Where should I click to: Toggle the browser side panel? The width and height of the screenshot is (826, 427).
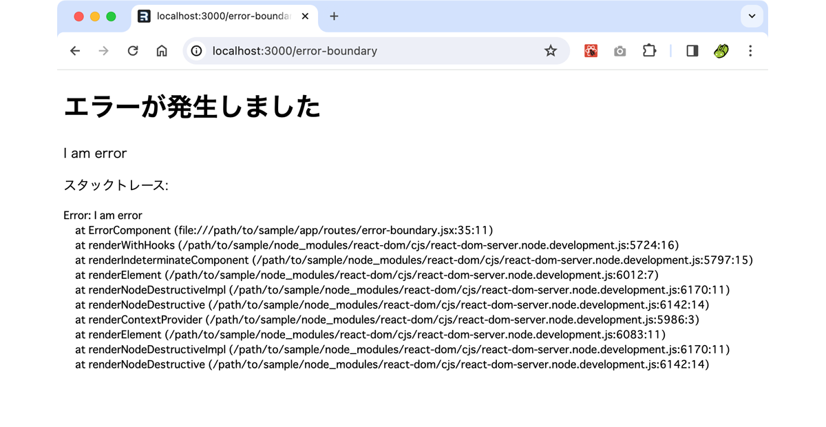(692, 50)
